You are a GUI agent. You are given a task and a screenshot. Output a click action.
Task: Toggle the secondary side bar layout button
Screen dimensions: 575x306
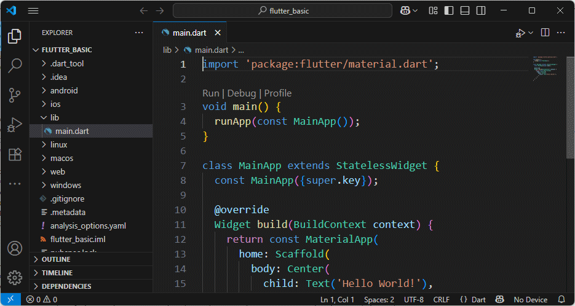pyautogui.click(x=480, y=10)
